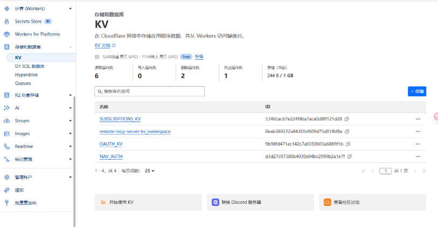Screen dimensions: 438x227
Task: Click the external link icon beside KV docs
Action: (114, 45)
